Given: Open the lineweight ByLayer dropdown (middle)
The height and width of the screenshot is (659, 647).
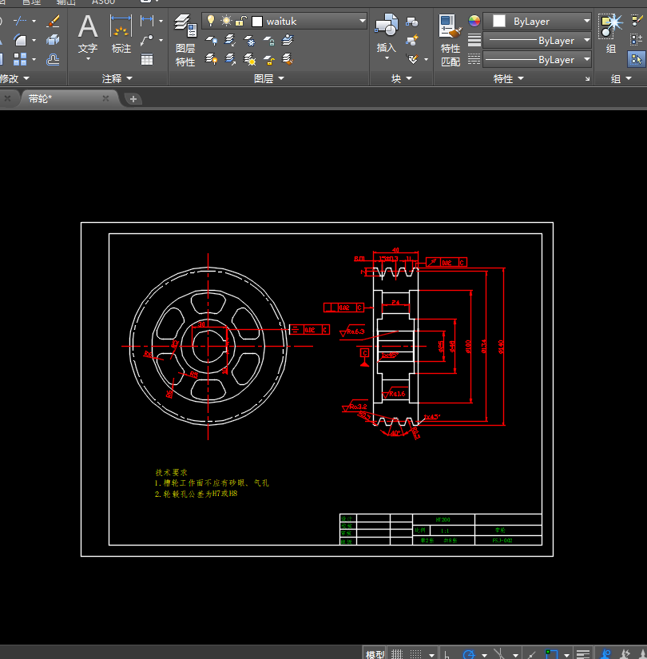Looking at the screenshot, I should point(587,41).
